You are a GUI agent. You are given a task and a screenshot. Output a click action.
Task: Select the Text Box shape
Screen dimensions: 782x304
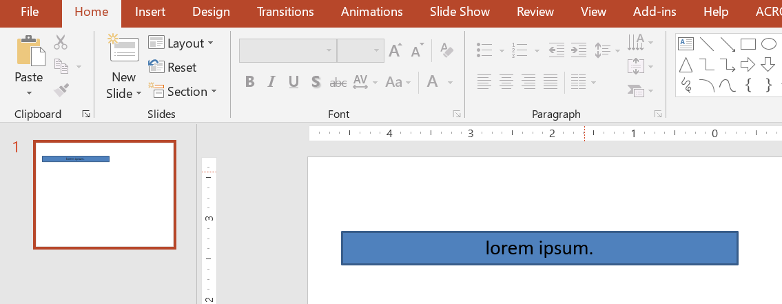(x=686, y=44)
